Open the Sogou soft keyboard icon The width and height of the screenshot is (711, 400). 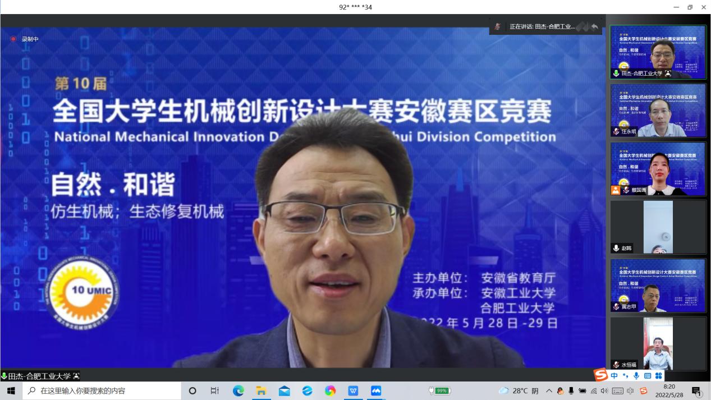tap(648, 376)
